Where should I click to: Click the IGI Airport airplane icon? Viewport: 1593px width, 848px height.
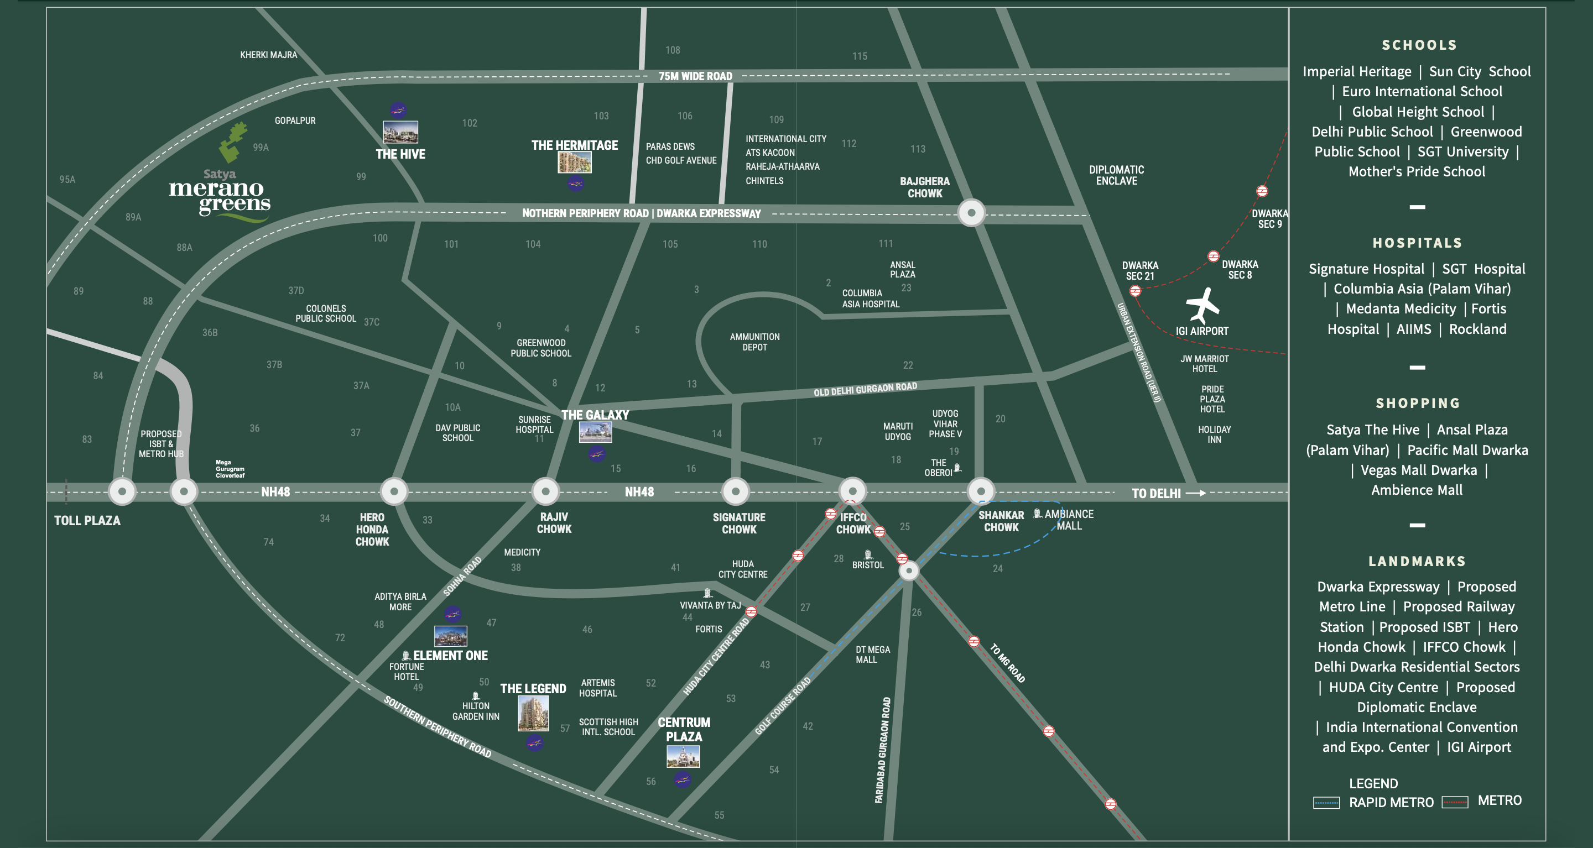[1202, 305]
